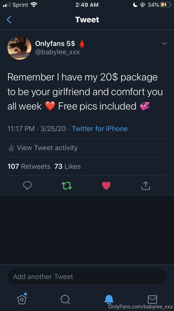Tap the Wi-Fi icon in status bar
This screenshot has width=174, height=311.
(34, 5)
